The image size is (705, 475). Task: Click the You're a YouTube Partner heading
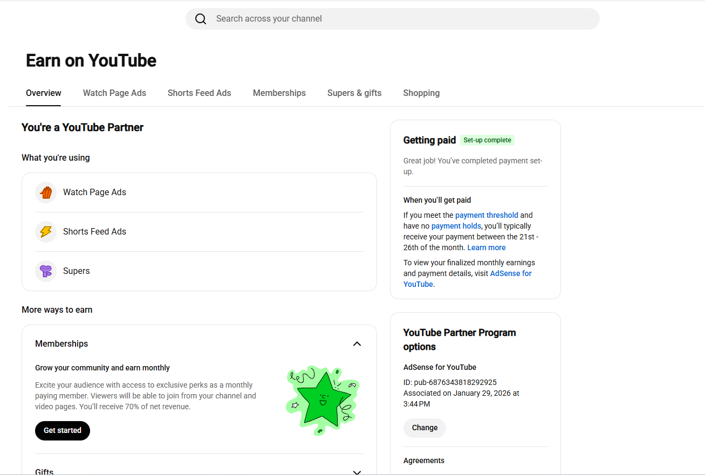[x=83, y=128]
